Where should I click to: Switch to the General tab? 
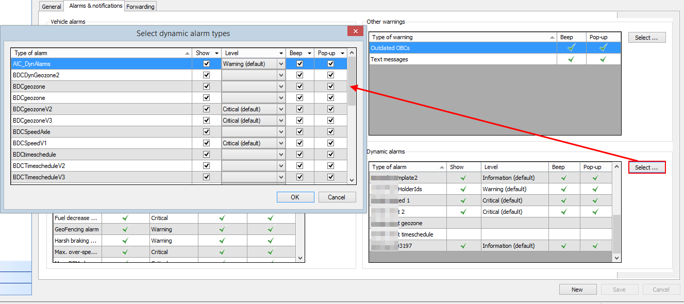[x=52, y=7]
